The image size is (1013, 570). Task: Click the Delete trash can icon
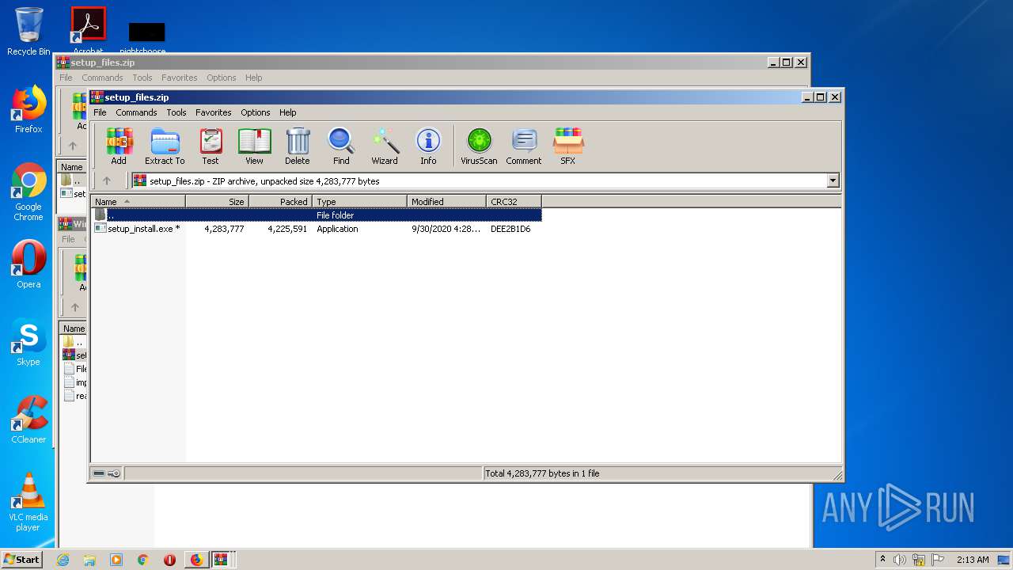tap(298, 146)
